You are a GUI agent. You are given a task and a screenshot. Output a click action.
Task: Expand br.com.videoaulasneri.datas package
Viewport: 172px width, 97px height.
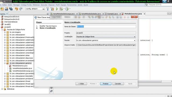coord(5,56)
